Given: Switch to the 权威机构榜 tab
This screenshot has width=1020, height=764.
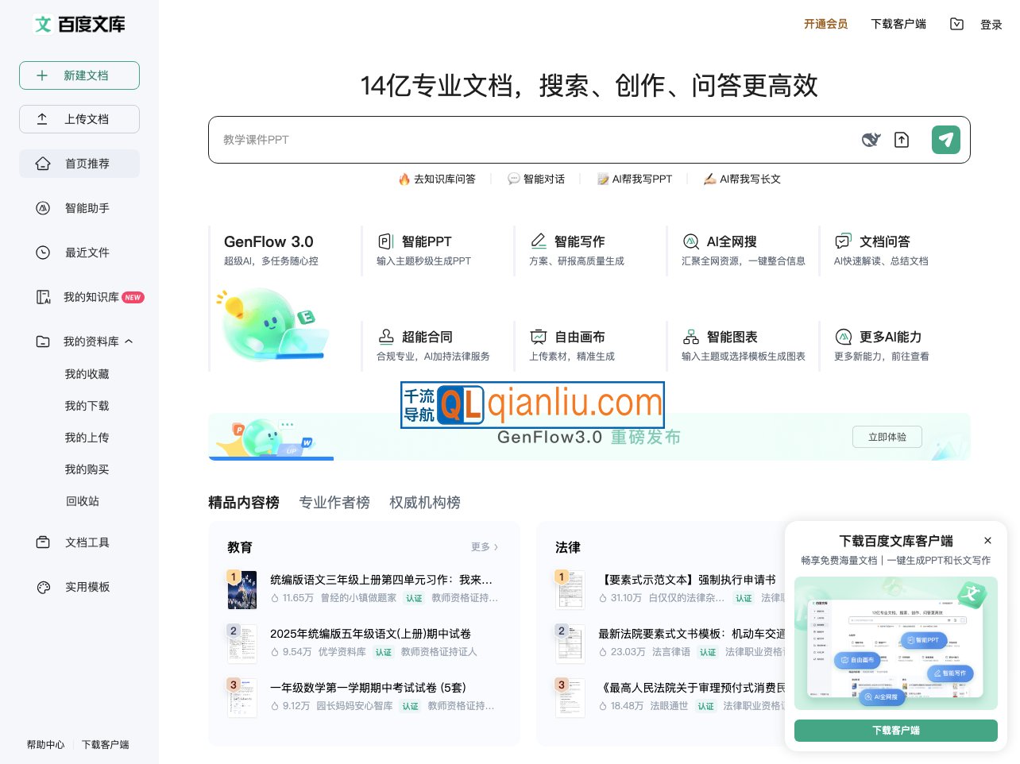Looking at the screenshot, I should 425,502.
